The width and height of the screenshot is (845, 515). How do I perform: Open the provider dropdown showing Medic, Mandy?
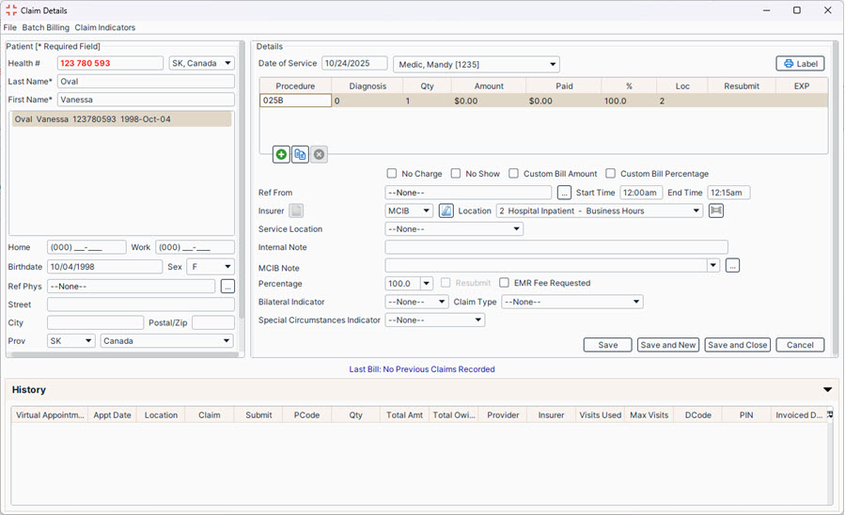point(476,64)
